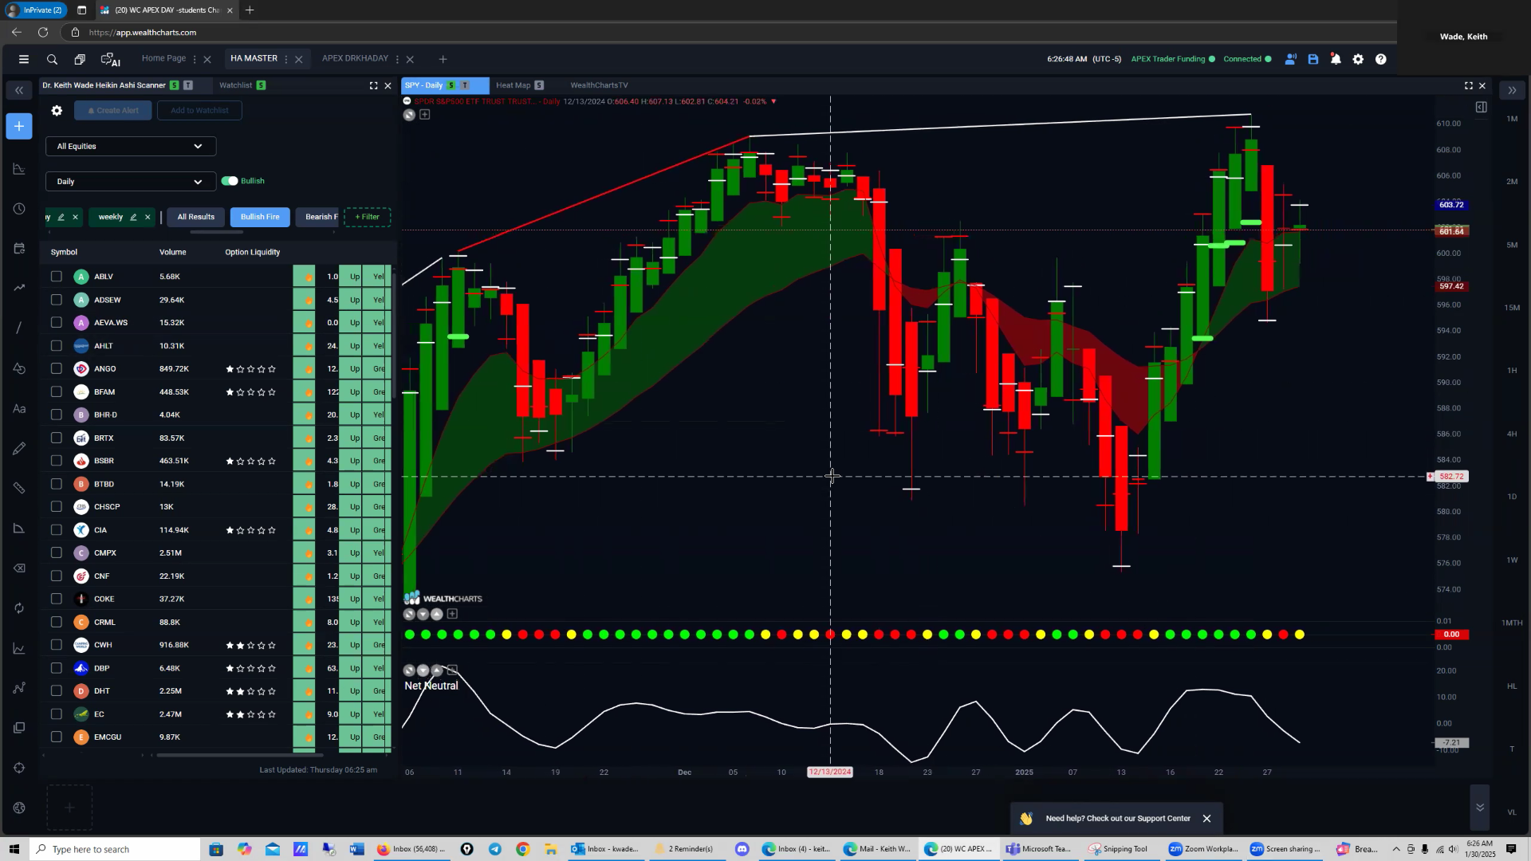Click the copy layout icon
Screen dimensions: 1531x861
coord(80,59)
